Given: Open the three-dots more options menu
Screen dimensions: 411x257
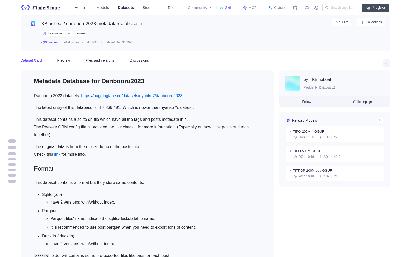Looking at the screenshot, I should pos(387,63).
